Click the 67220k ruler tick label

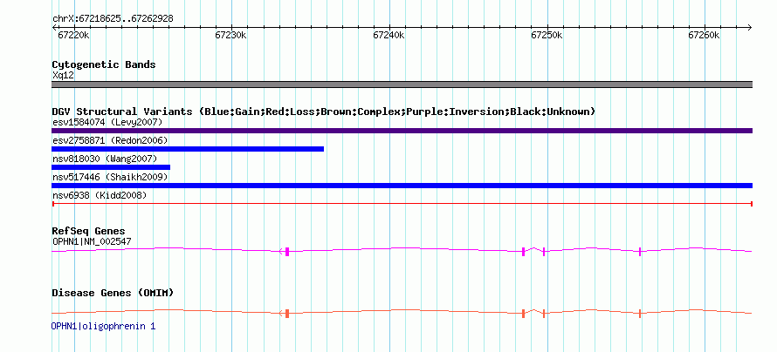coord(74,35)
